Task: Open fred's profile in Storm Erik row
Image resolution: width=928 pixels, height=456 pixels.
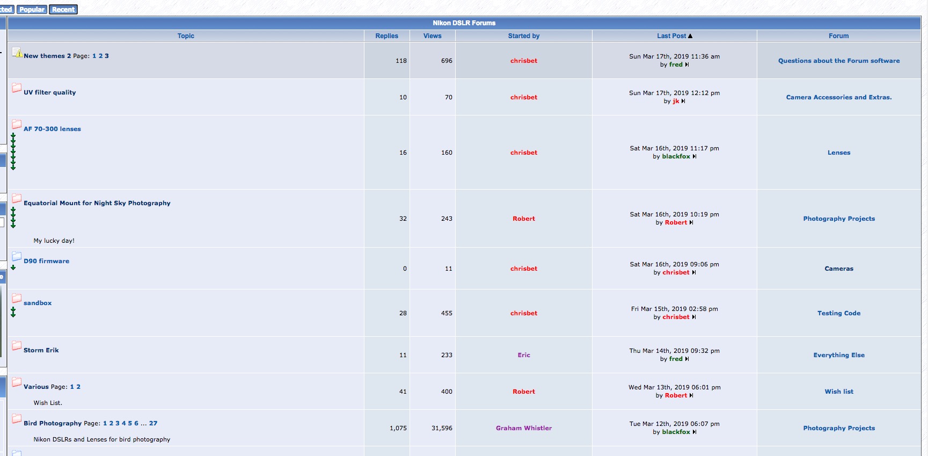Action: [676, 359]
